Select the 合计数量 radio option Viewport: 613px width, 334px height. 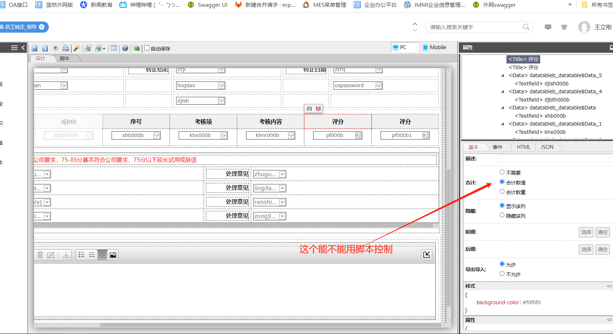pyautogui.click(x=502, y=192)
